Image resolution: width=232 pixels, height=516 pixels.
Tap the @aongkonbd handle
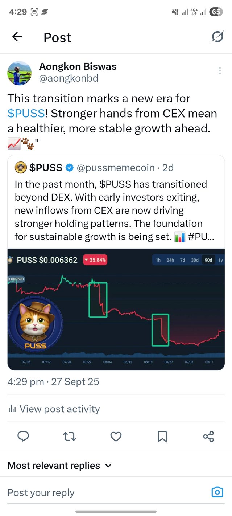(69, 78)
